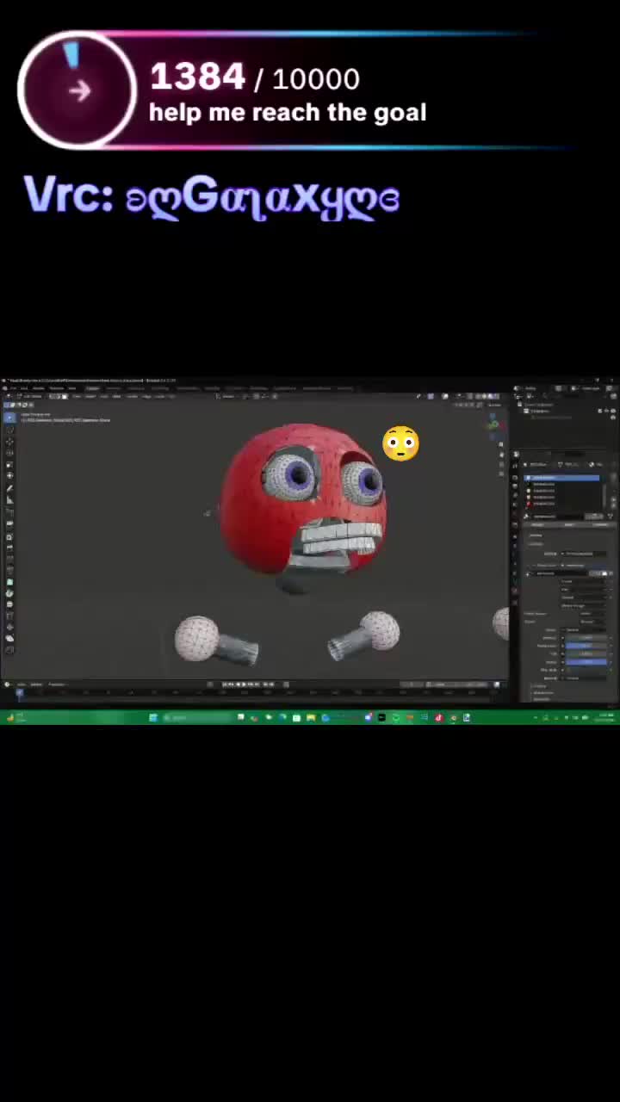
Task: Select the Bevel tool
Action: 9,548
